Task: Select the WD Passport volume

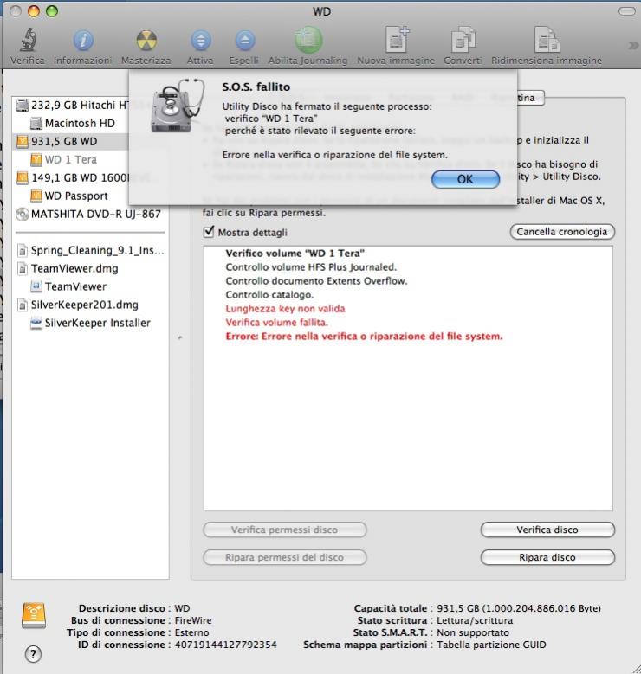Action: pos(71,196)
